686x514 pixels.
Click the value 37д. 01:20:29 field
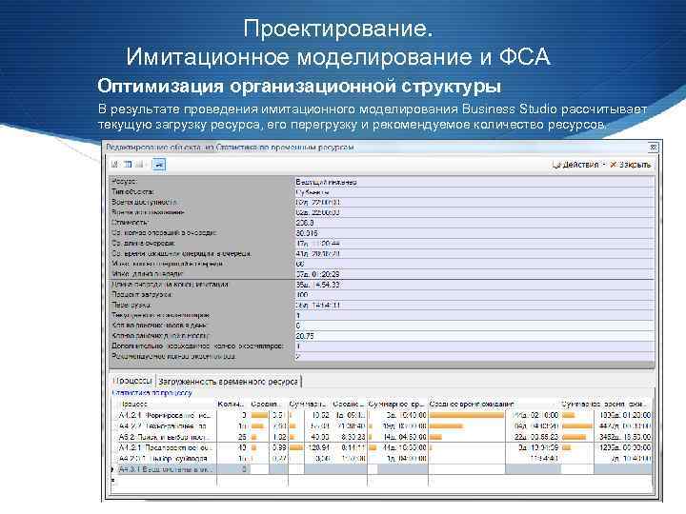coord(474,274)
